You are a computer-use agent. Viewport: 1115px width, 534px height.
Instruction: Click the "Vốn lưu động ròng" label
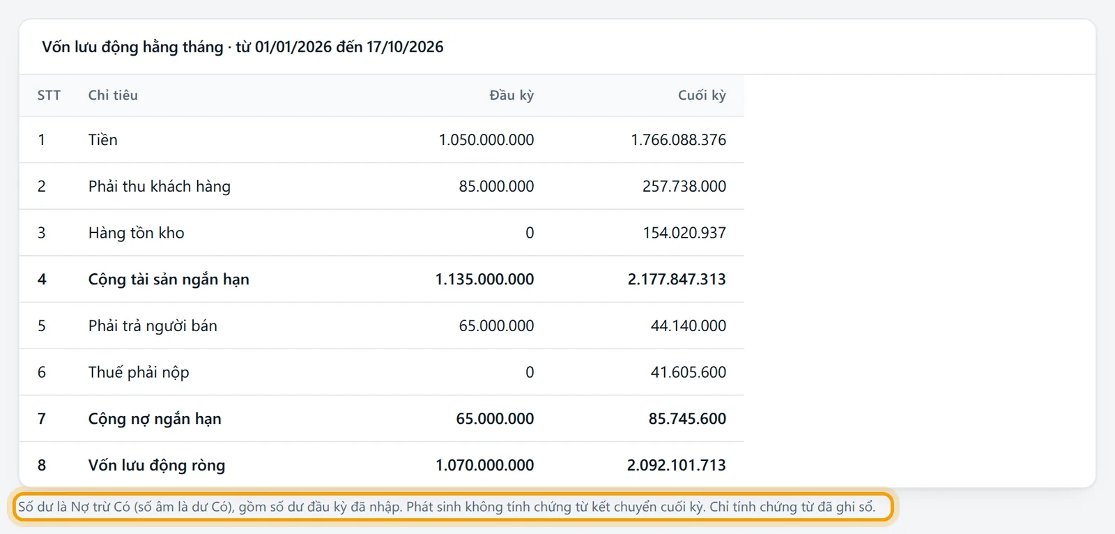point(157,466)
